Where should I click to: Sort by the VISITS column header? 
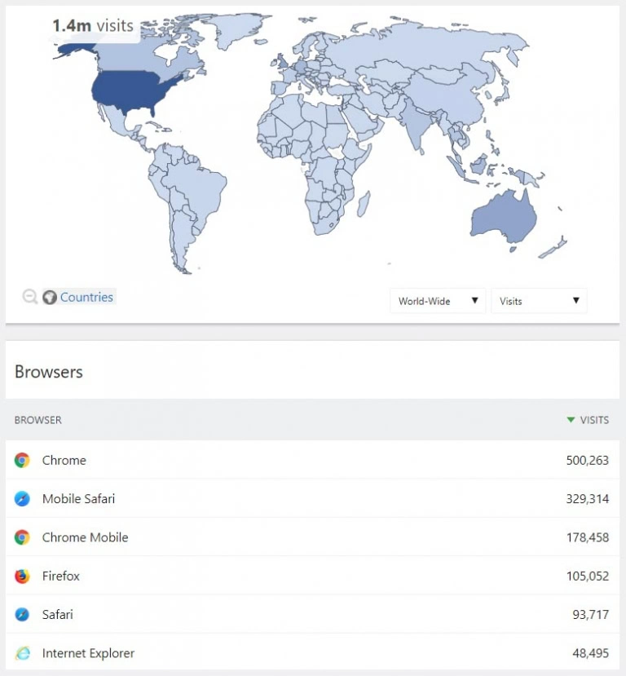click(x=593, y=420)
